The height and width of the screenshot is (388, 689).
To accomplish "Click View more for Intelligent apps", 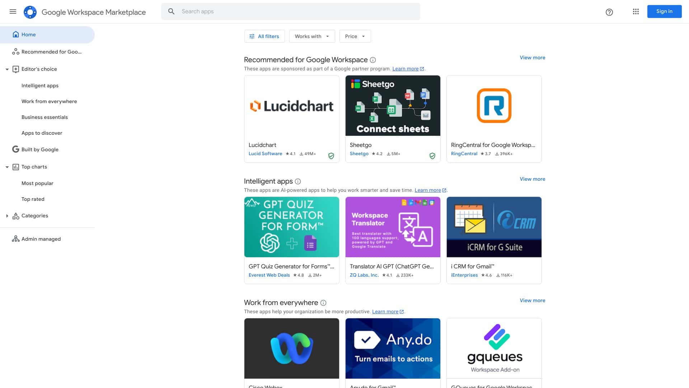I will pyautogui.click(x=532, y=179).
